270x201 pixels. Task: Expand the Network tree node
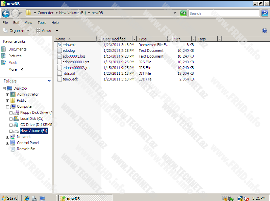coord(8,137)
